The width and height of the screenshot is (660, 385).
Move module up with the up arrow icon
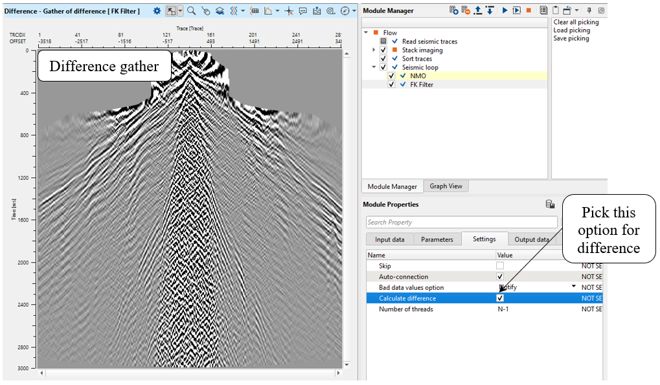478,11
